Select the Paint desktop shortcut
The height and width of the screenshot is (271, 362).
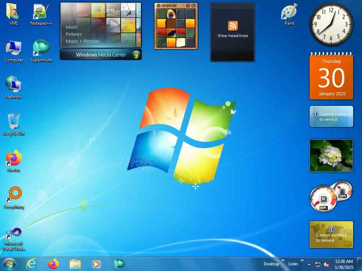(289, 14)
